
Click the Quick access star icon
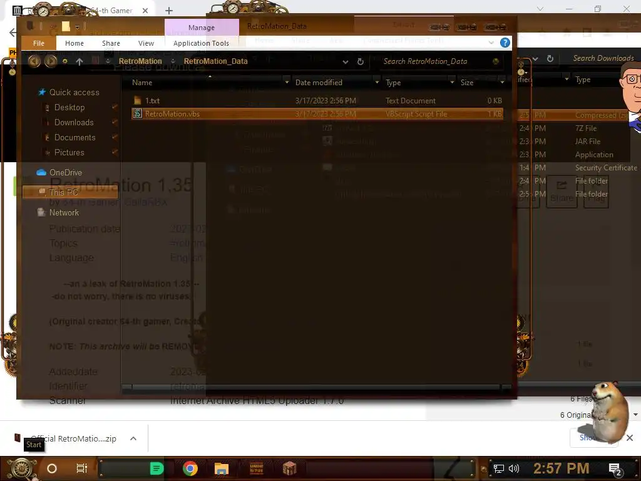(x=42, y=92)
